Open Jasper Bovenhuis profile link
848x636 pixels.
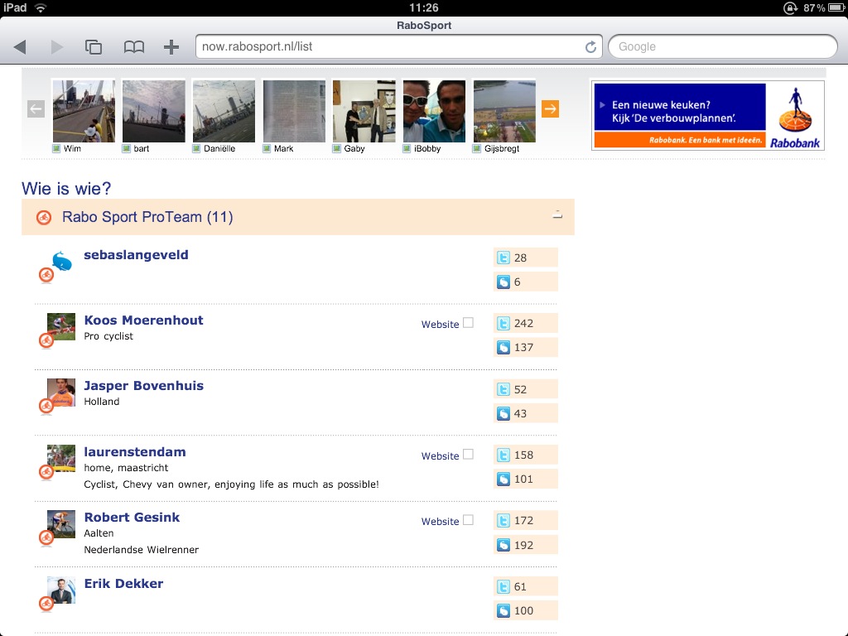tap(143, 386)
